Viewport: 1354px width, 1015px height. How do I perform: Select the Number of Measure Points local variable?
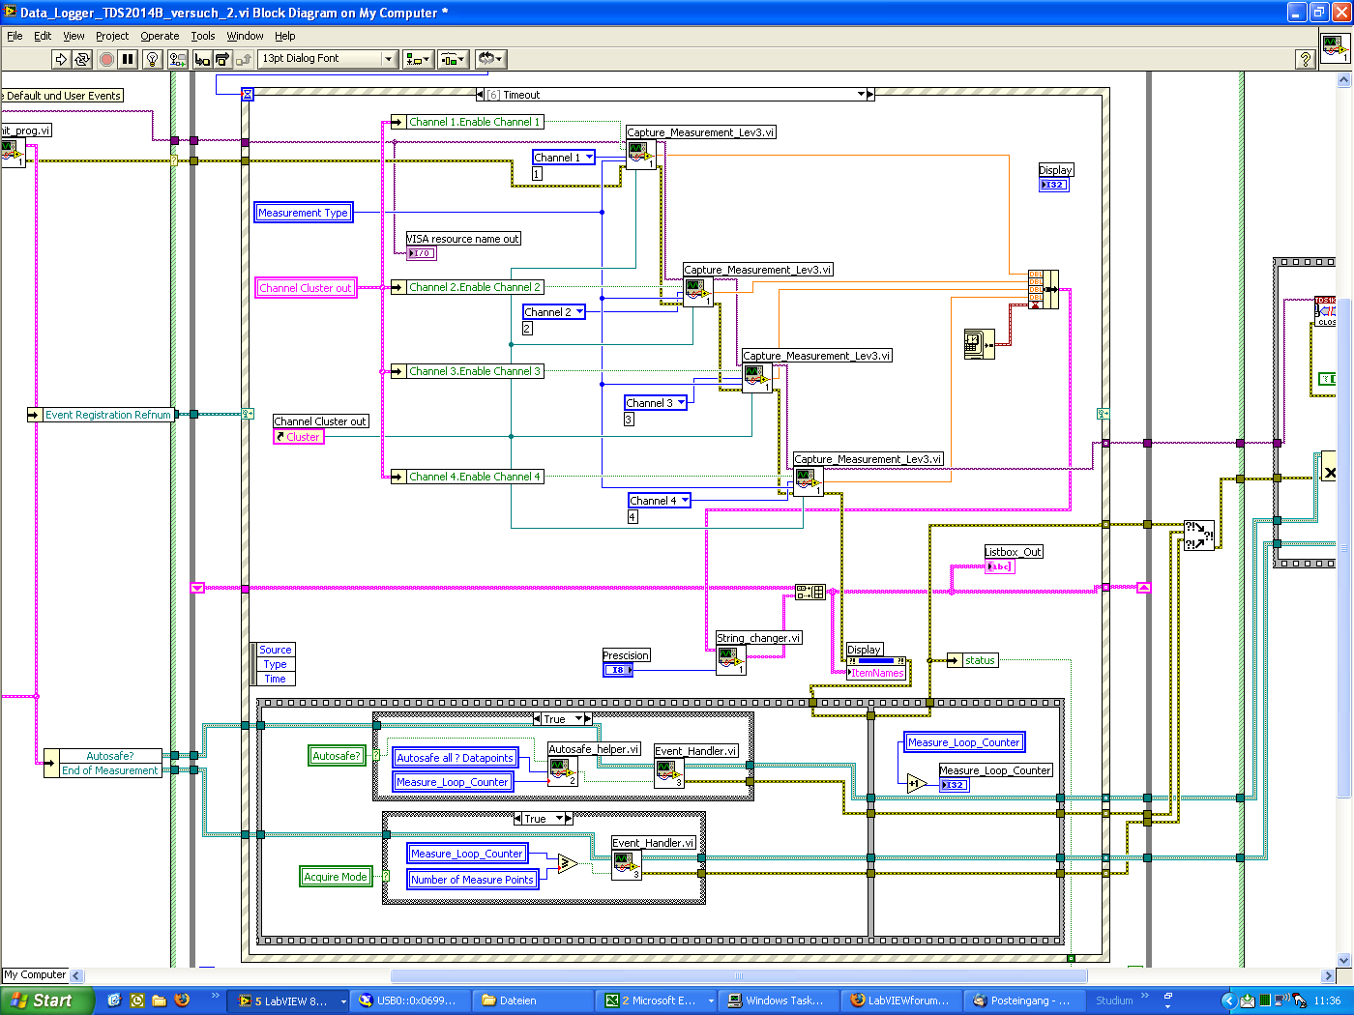point(472,880)
